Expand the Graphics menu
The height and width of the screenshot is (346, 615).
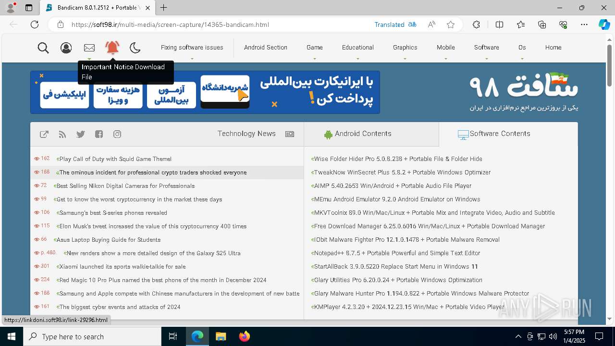(x=405, y=48)
